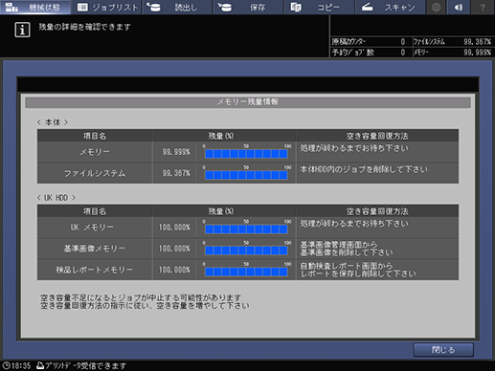This screenshot has width=495, height=371.
Task: Click the 項目名 header in UK HDD table
Action: (x=95, y=211)
